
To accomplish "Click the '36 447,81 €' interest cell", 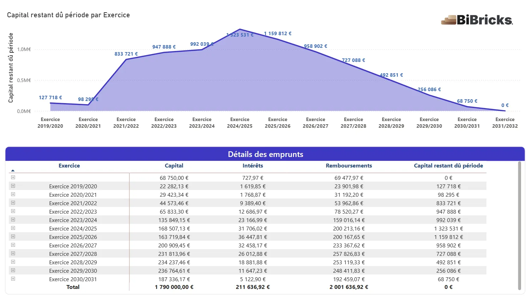I will [253, 237].
